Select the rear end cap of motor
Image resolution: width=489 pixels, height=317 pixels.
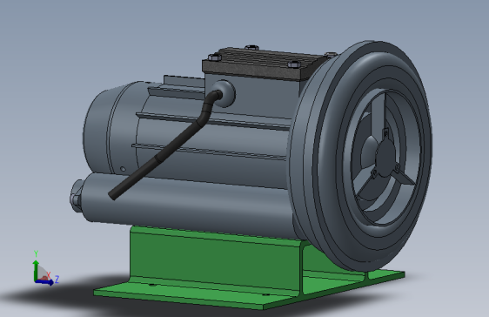coord(98,131)
